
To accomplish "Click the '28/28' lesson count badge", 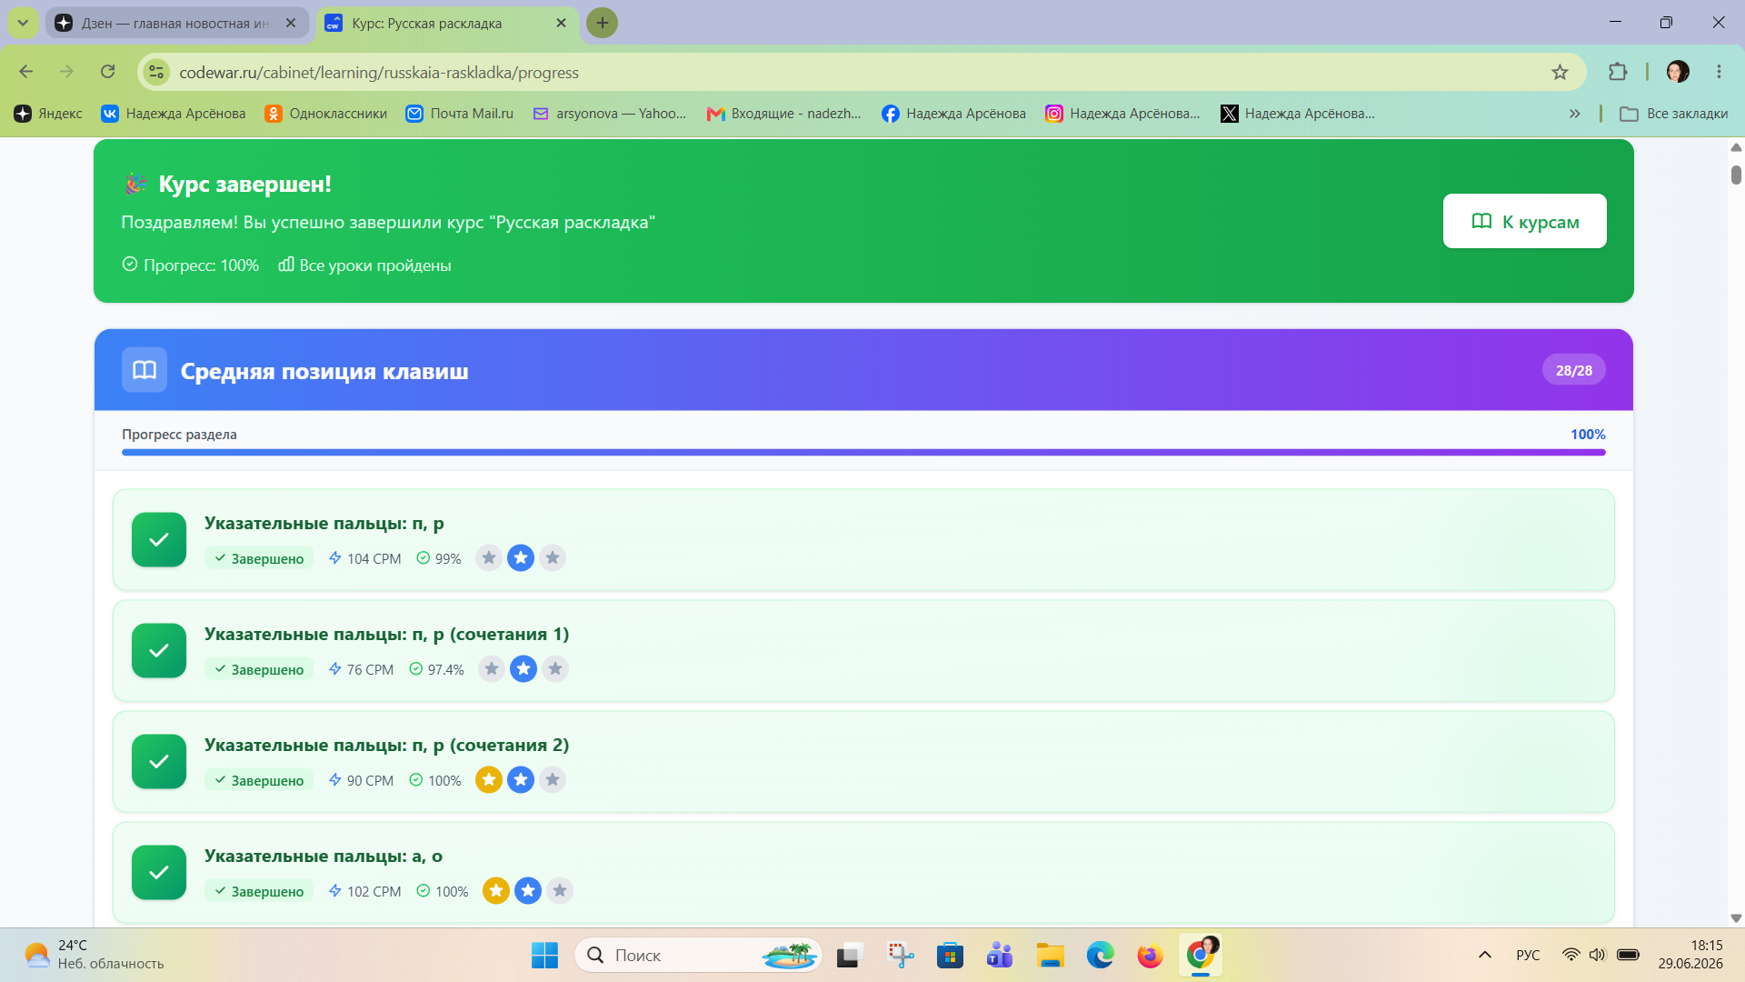I will [x=1573, y=370].
